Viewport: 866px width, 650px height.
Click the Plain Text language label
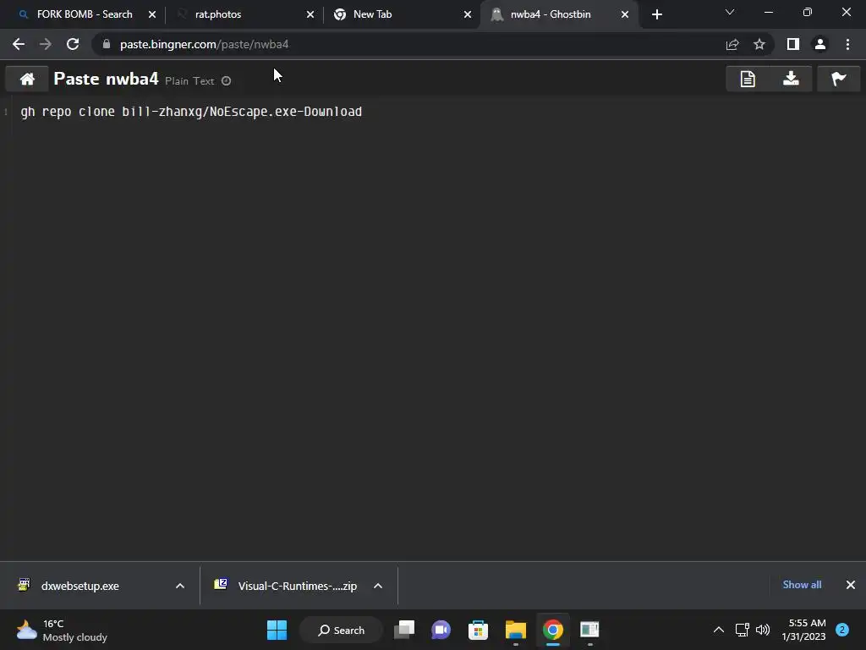point(189,81)
